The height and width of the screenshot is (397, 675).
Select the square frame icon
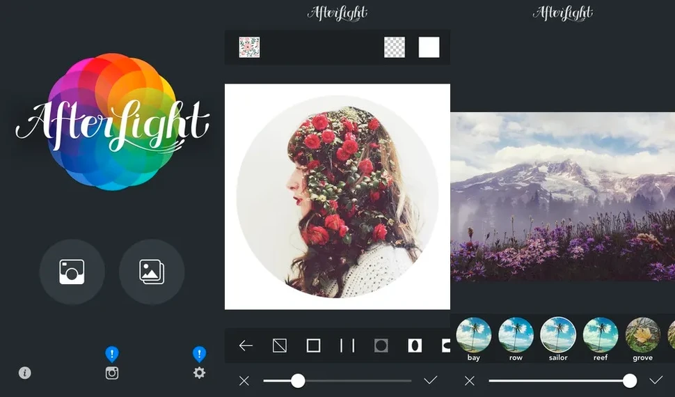(x=313, y=345)
